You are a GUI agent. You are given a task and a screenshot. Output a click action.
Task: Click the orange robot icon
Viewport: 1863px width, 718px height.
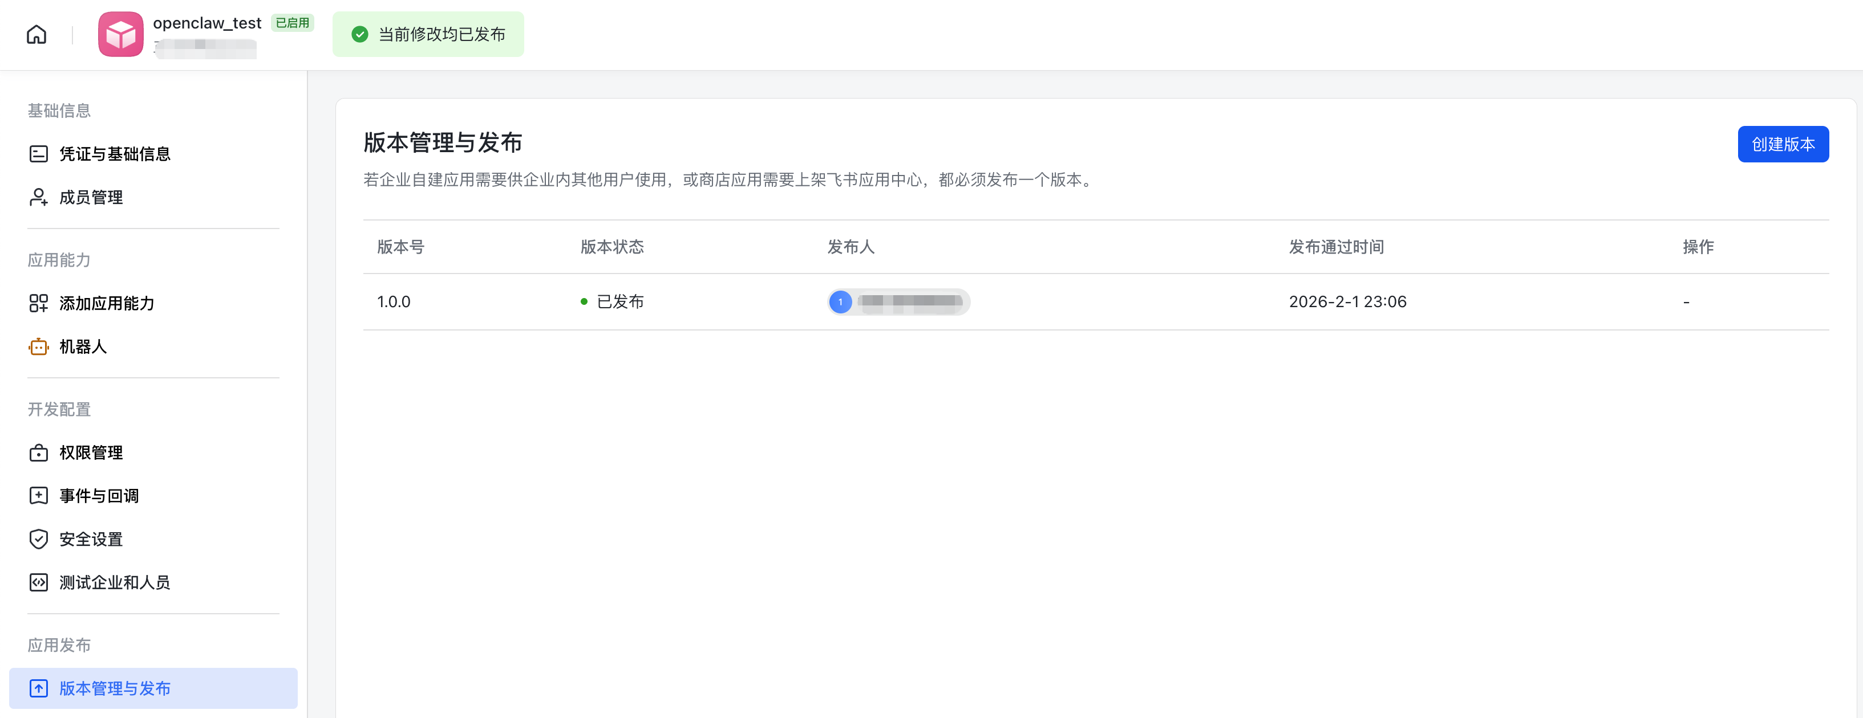pyautogui.click(x=38, y=346)
